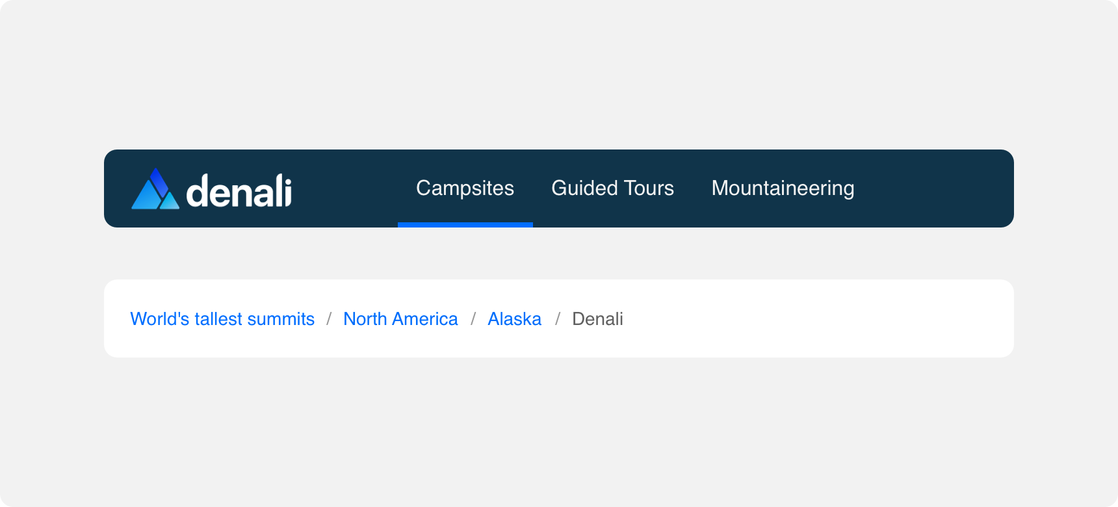Switch to the Guided Tours tab
This screenshot has width=1118, height=507.
coord(613,188)
